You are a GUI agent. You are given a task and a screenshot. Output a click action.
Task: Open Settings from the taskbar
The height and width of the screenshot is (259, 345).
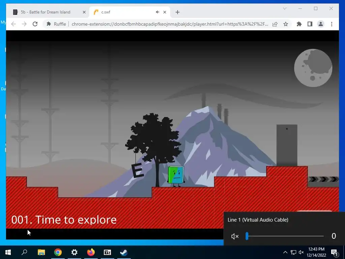coord(74,252)
